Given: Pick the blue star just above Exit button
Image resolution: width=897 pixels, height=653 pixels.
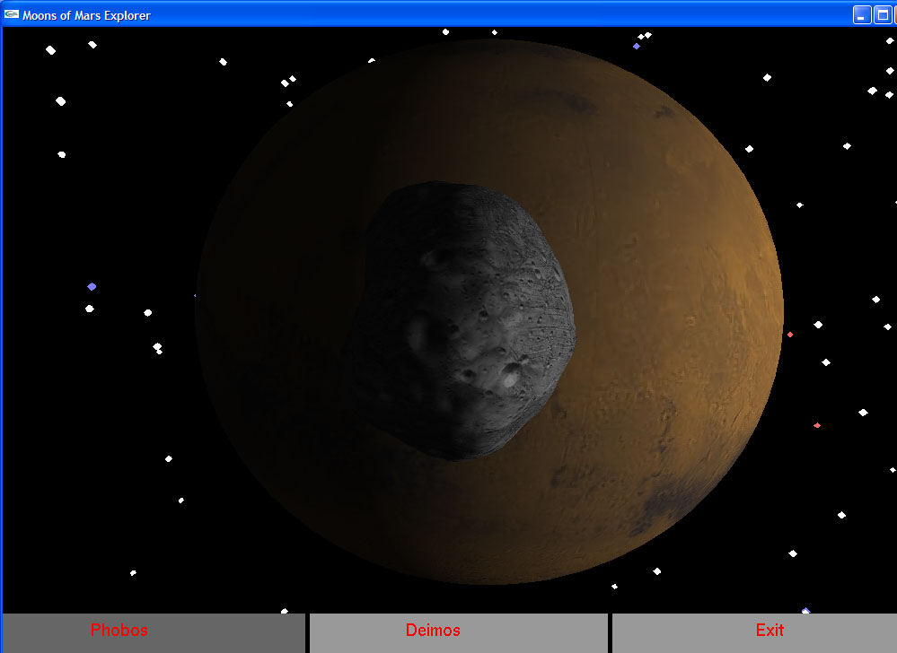Looking at the screenshot, I should [x=805, y=611].
